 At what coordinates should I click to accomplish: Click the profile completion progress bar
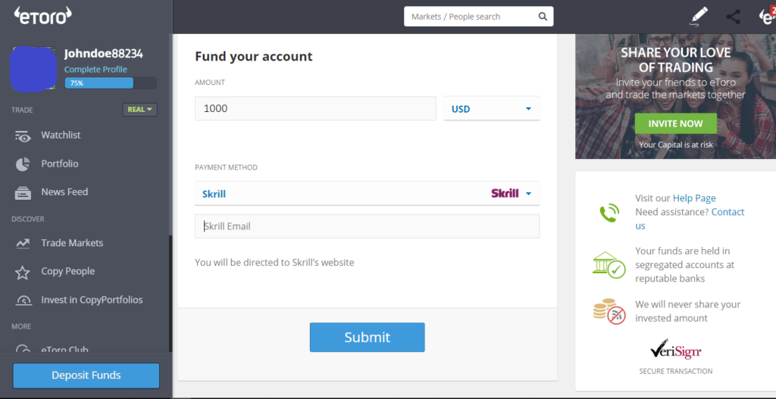111,83
